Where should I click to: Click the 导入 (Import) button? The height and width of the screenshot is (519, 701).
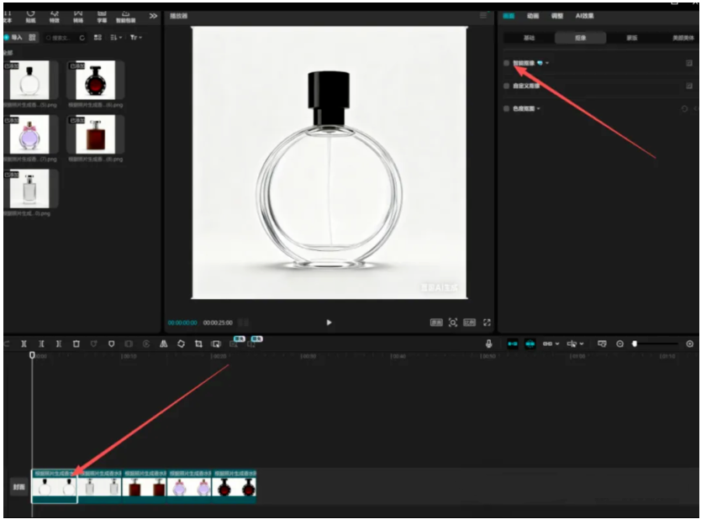(x=13, y=38)
